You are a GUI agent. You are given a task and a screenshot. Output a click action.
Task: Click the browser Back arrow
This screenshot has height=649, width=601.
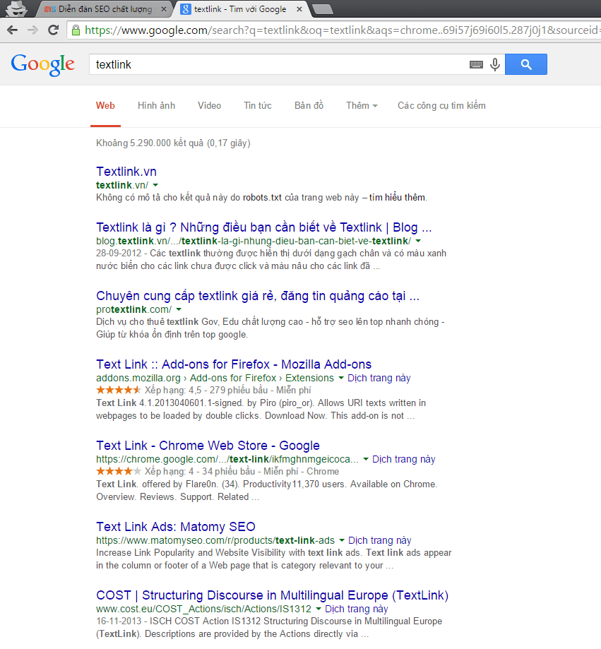click(x=13, y=30)
